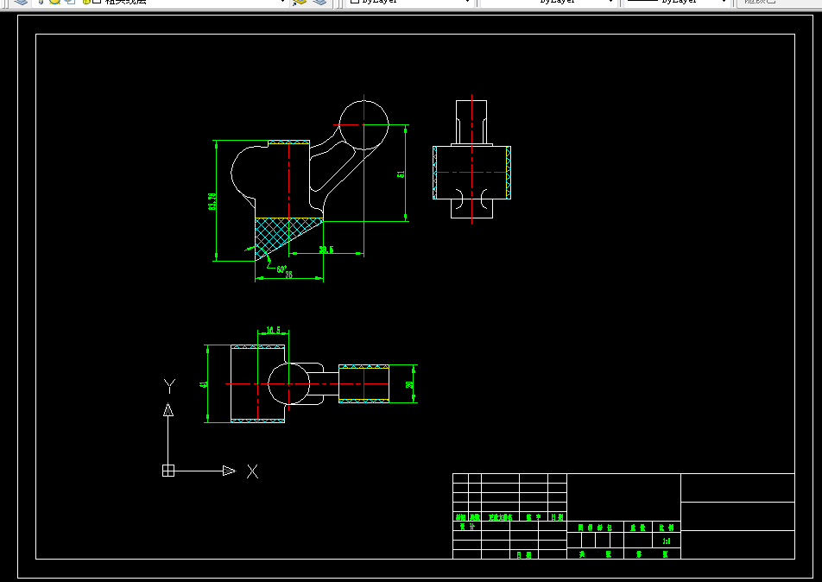Select the 1:1 scale text in title block

tap(667, 541)
